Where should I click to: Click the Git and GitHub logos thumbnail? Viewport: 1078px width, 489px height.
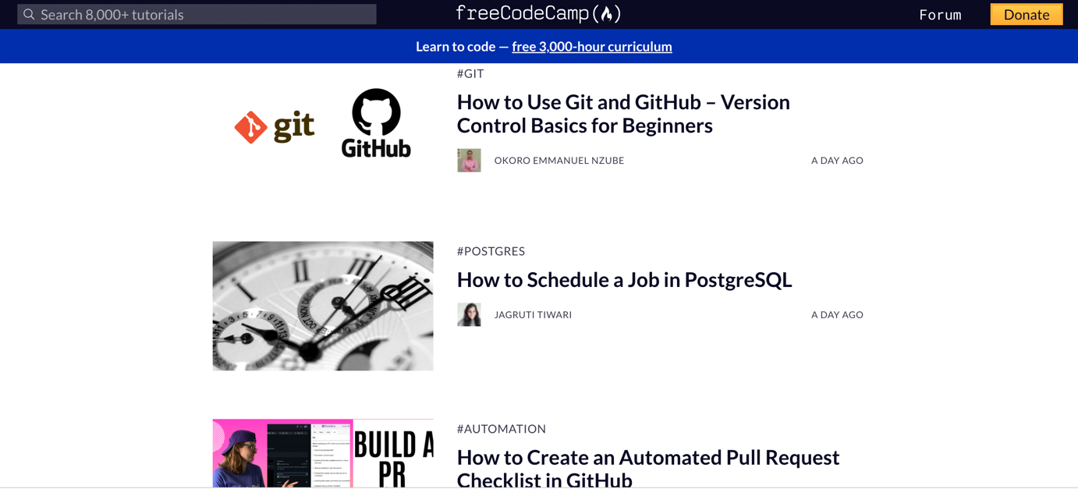coord(323,125)
